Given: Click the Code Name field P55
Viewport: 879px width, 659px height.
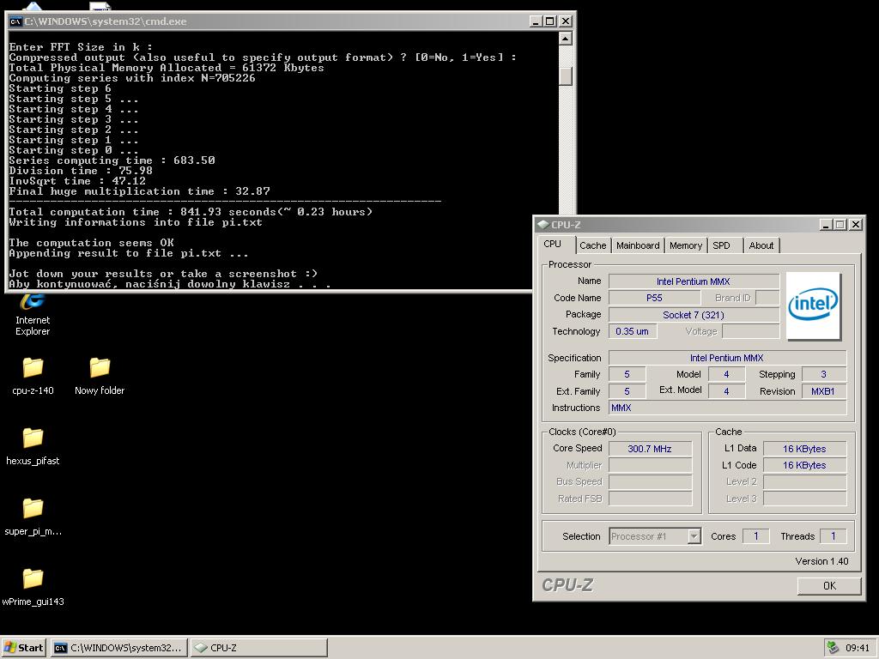Looking at the screenshot, I should click(654, 298).
